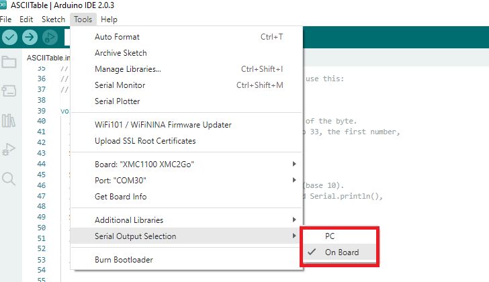
Task: Choose Auto Format from Tools menu
Action: point(187,37)
